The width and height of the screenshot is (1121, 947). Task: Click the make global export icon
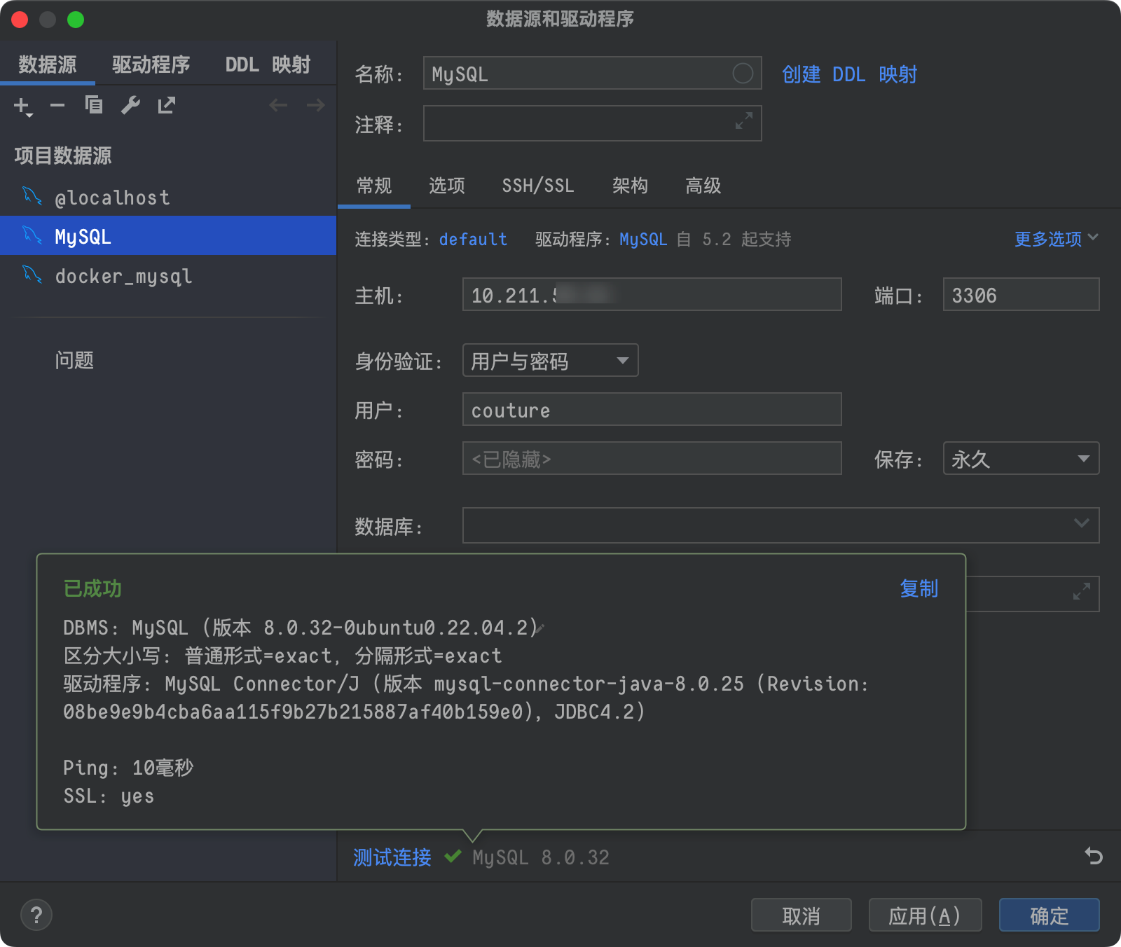[x=167, y=105]
